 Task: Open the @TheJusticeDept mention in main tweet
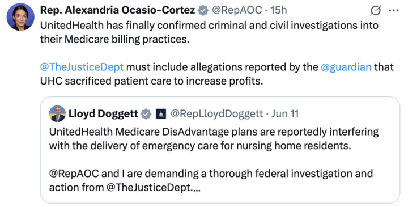tap(82, 67)
